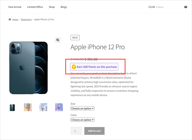This screenshot has height=140, width=192.
Task: Open the Color dropdown
Action: point(82,120)
